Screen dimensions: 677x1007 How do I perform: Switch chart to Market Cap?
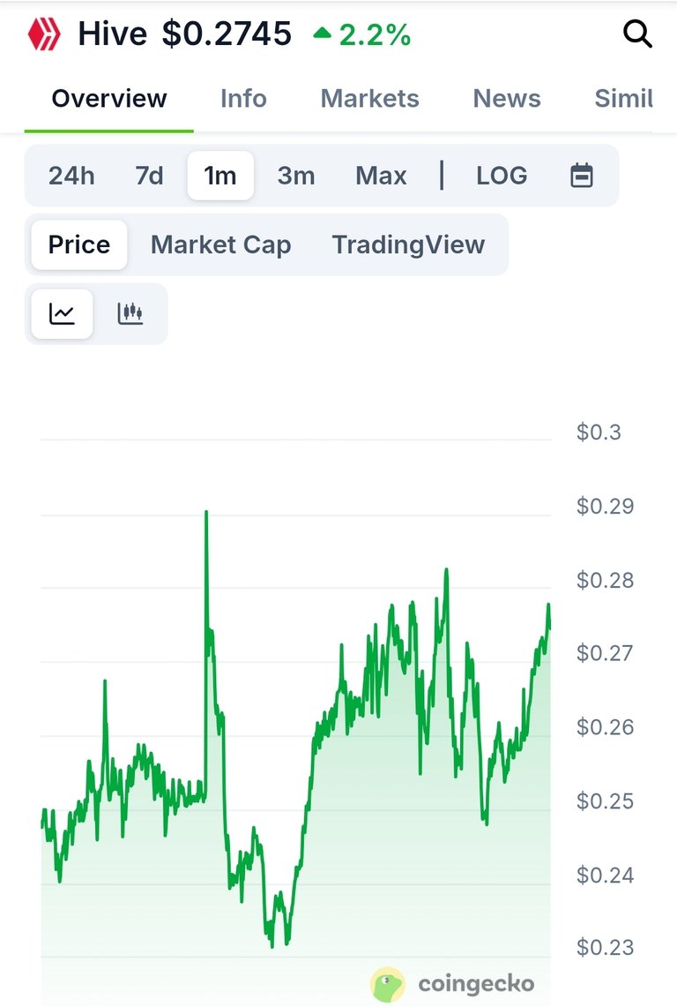(x=220, y=244)
